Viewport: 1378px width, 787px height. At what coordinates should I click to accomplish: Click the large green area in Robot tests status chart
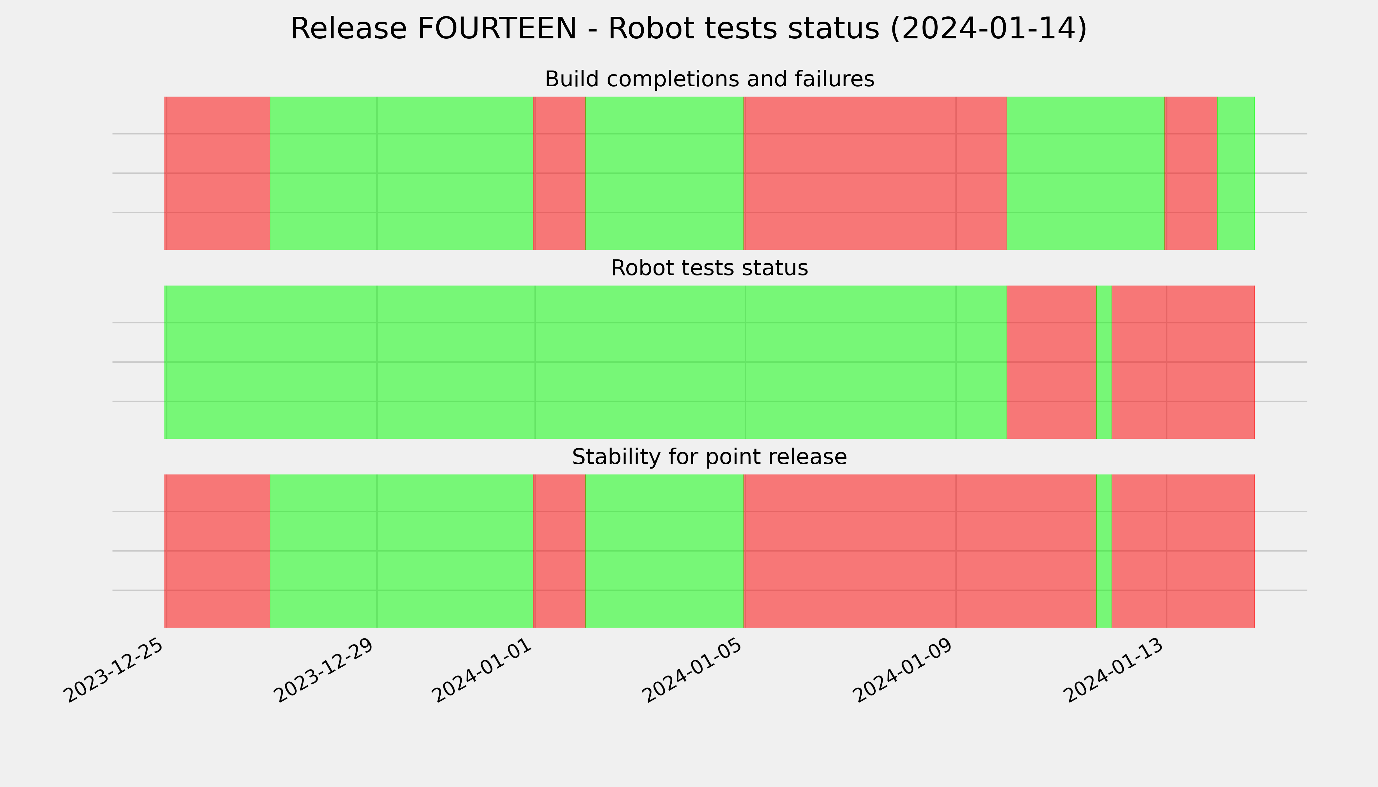pyautogui.click(x=586, y=362)
